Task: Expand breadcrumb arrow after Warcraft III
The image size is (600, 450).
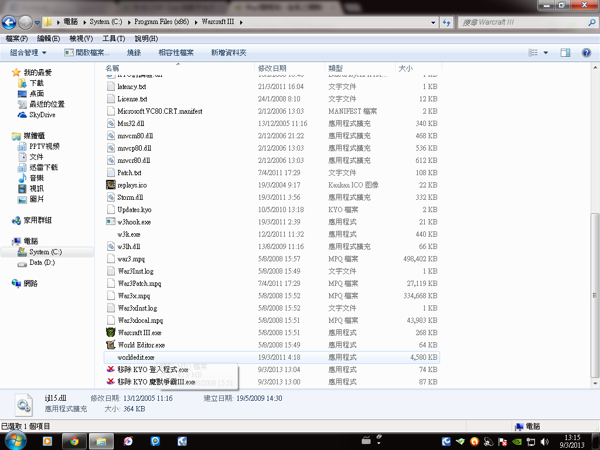Action: pyautogui.click(x=241, y=22)
